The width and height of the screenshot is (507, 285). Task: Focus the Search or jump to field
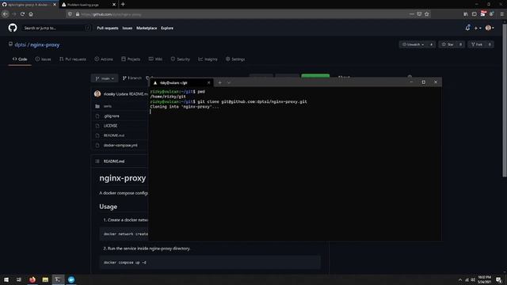pyautogui.click(x=56, y=28)
